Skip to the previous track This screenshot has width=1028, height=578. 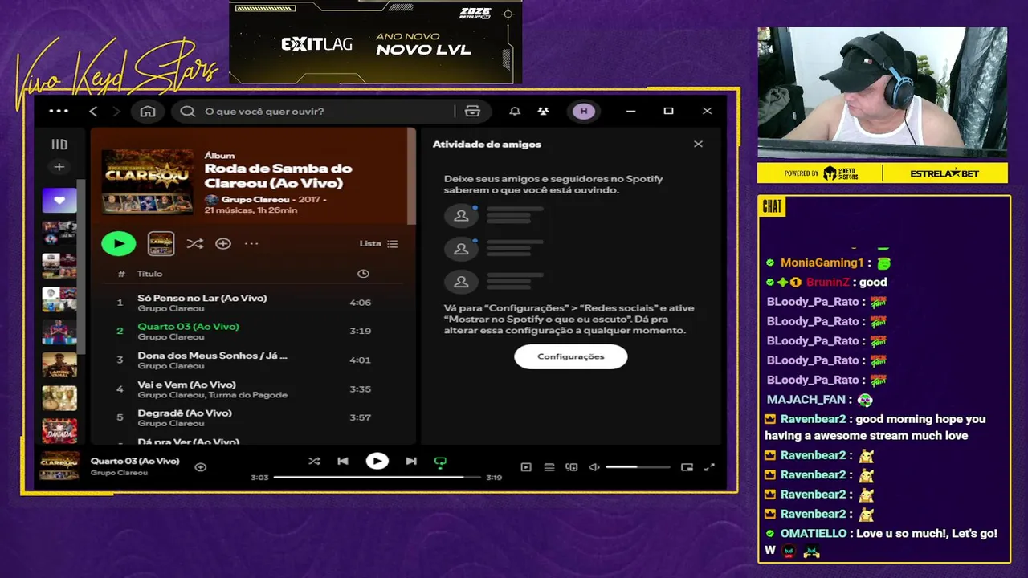pyautogui.click(x=343, y=461)
